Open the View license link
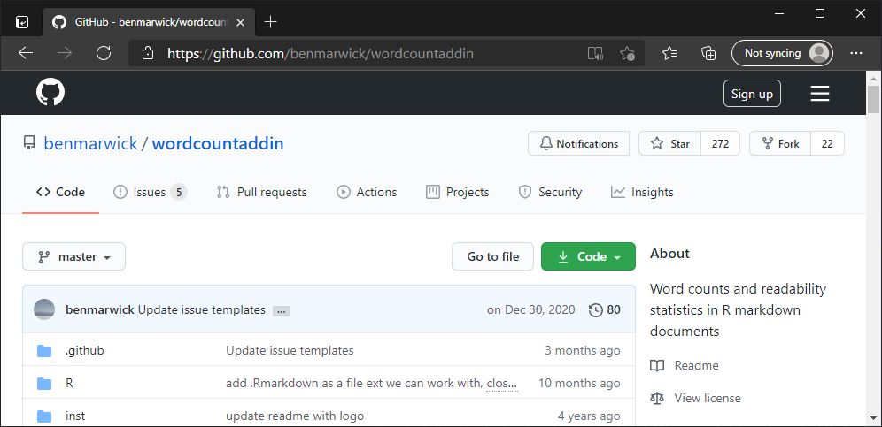Screen dimensions: 882x427 point(708,399)
